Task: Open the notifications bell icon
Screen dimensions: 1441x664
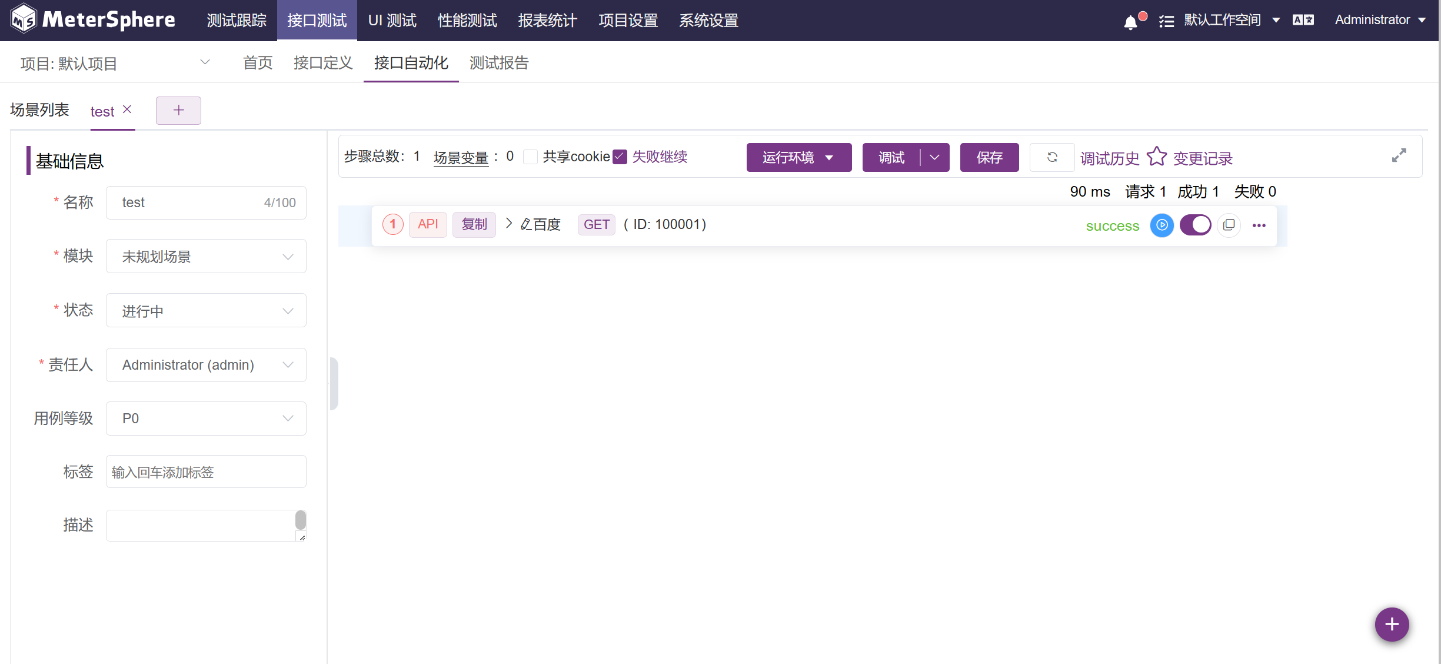Action: (x=1130, y=22)
